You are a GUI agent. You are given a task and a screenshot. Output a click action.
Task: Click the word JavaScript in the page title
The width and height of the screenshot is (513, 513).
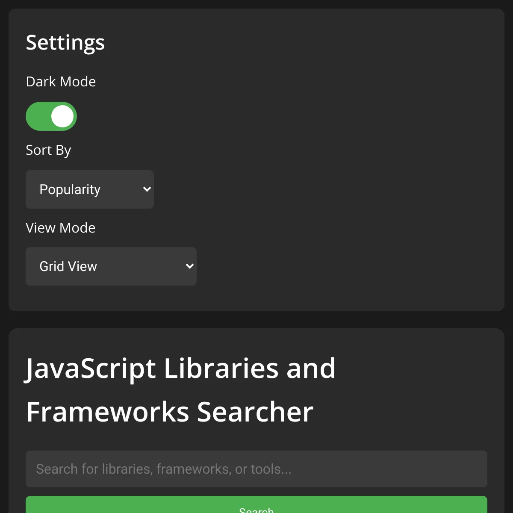click(90, 369)
